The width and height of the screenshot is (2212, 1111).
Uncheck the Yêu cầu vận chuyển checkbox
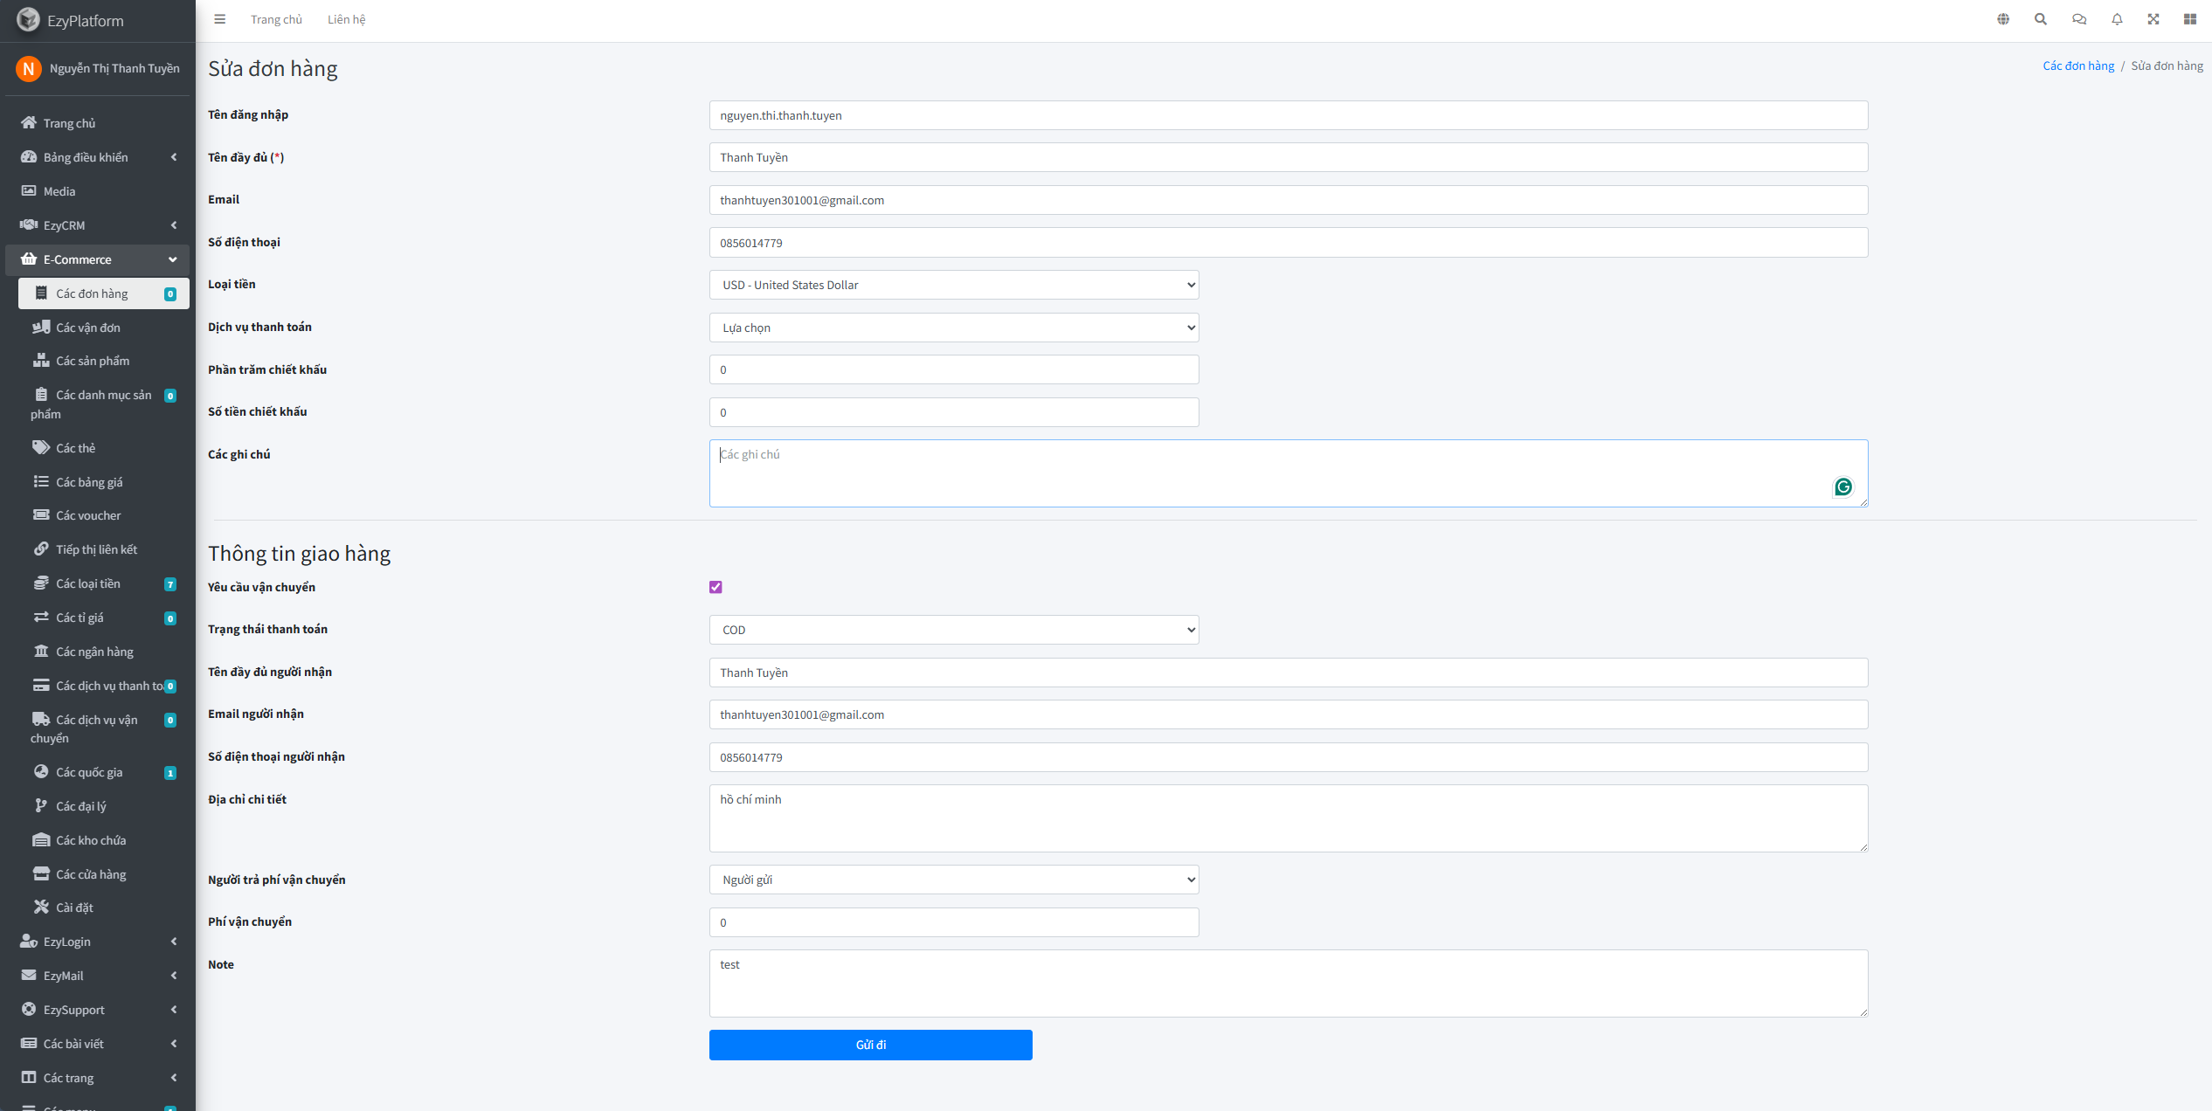(715, 587)
